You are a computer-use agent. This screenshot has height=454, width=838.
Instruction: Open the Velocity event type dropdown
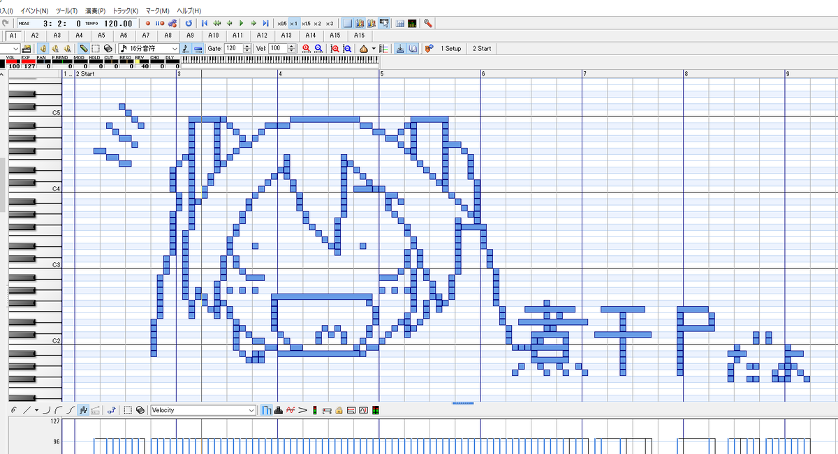203,410
